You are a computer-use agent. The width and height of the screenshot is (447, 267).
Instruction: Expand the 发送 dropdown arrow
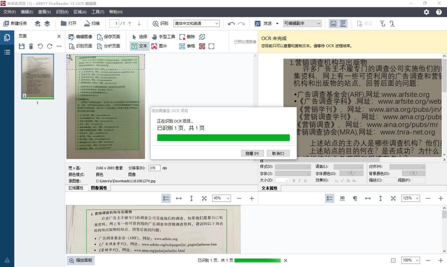(x=277, y=24)
